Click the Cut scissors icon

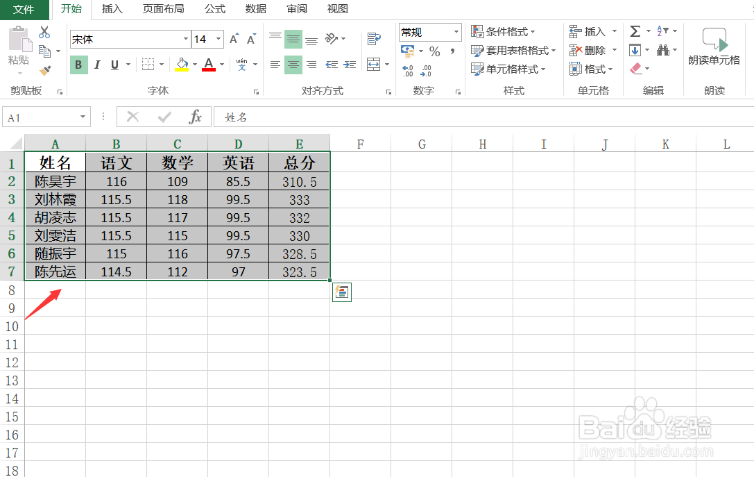tap(44, 32)
